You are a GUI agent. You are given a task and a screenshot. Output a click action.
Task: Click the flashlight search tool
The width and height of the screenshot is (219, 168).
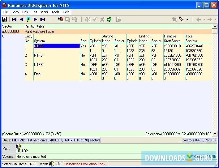182,19
